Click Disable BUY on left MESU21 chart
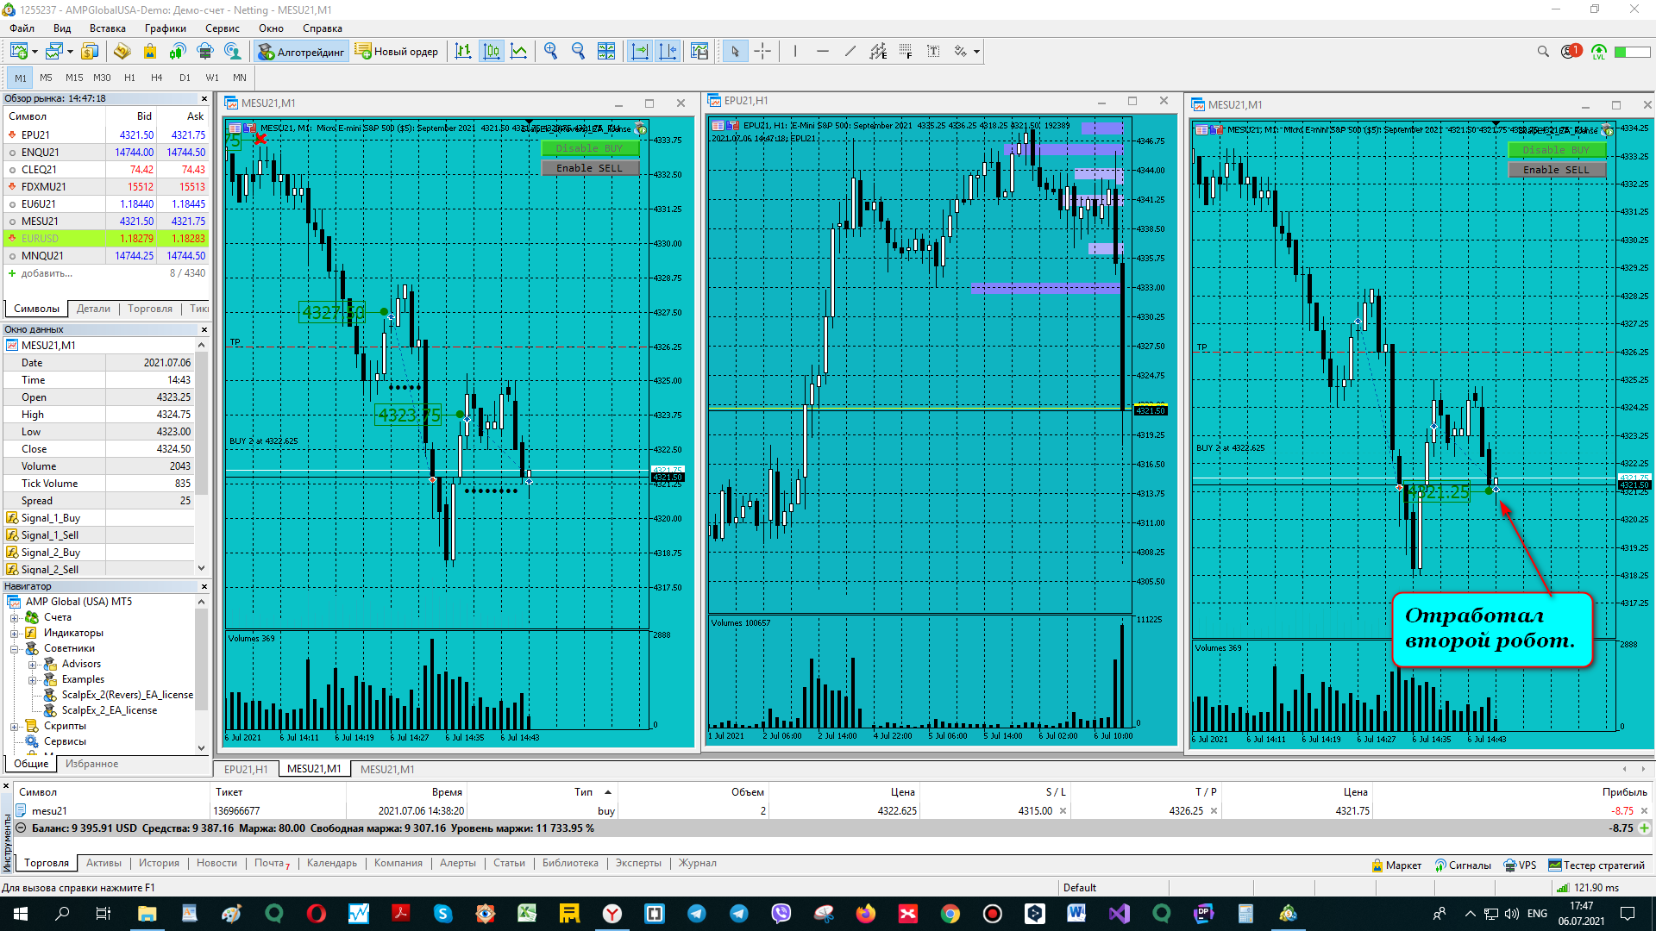The image size is (1656, 931). coord(590,148)
